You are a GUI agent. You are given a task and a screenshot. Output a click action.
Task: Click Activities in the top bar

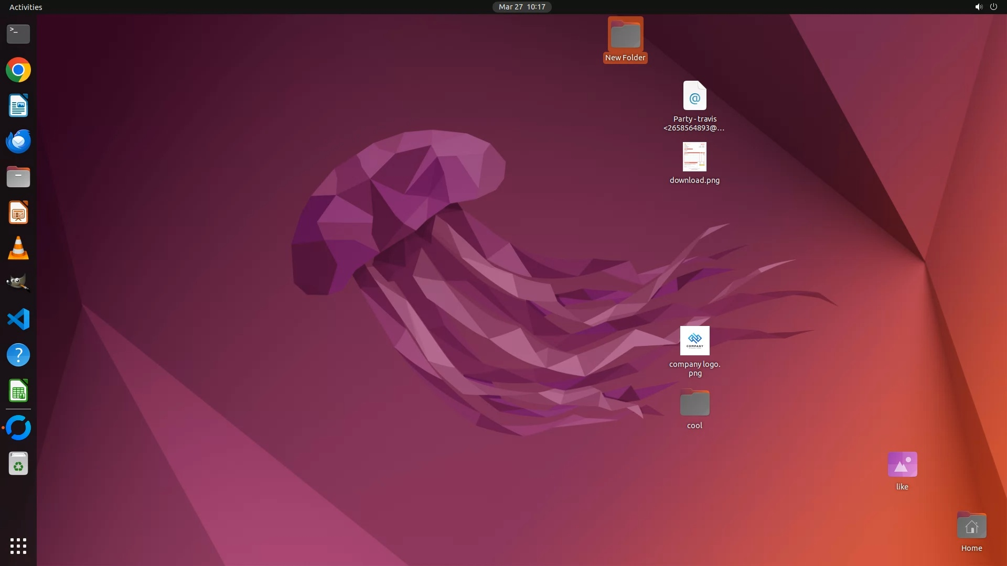coord(26,7)
